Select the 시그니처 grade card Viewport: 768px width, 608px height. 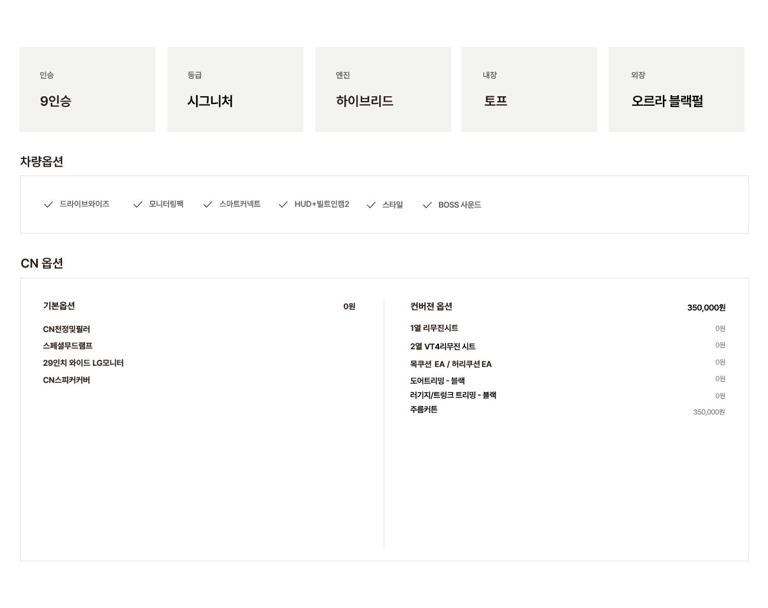click(235, 89)
